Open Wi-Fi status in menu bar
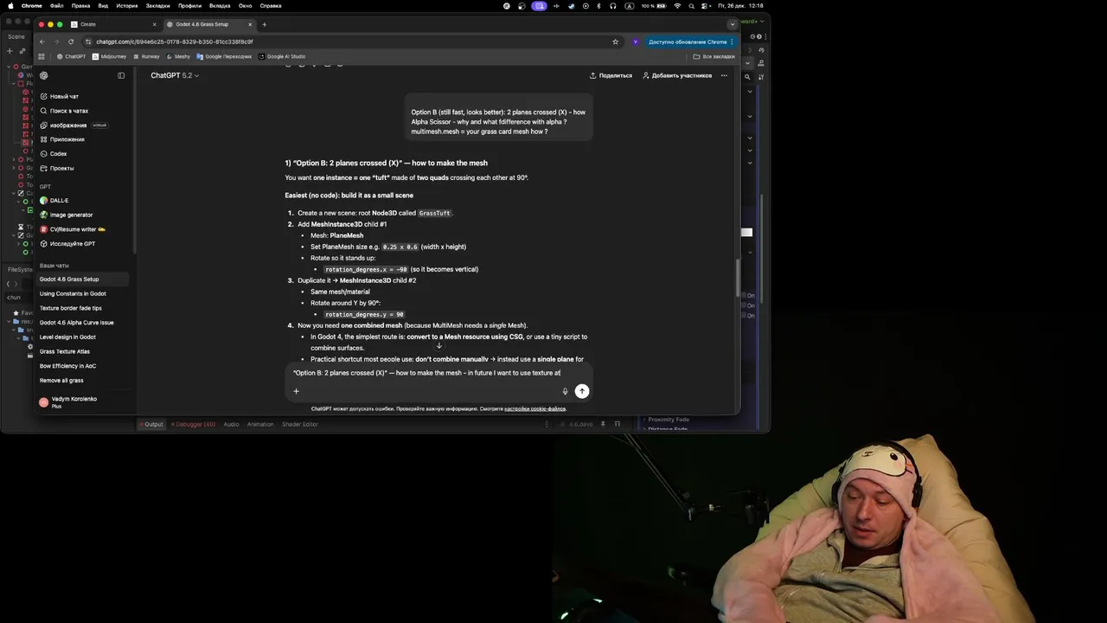The height and width of the screenshot is (623, 1107). [677, 5]
